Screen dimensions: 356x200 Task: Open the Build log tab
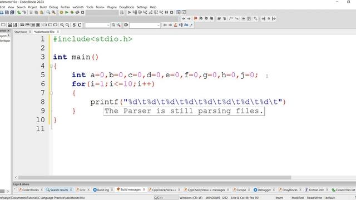click(x=101, y=190)
